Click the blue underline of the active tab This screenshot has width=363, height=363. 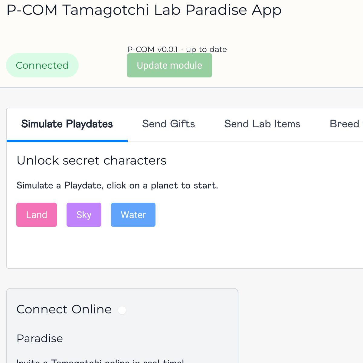(67, 141)
